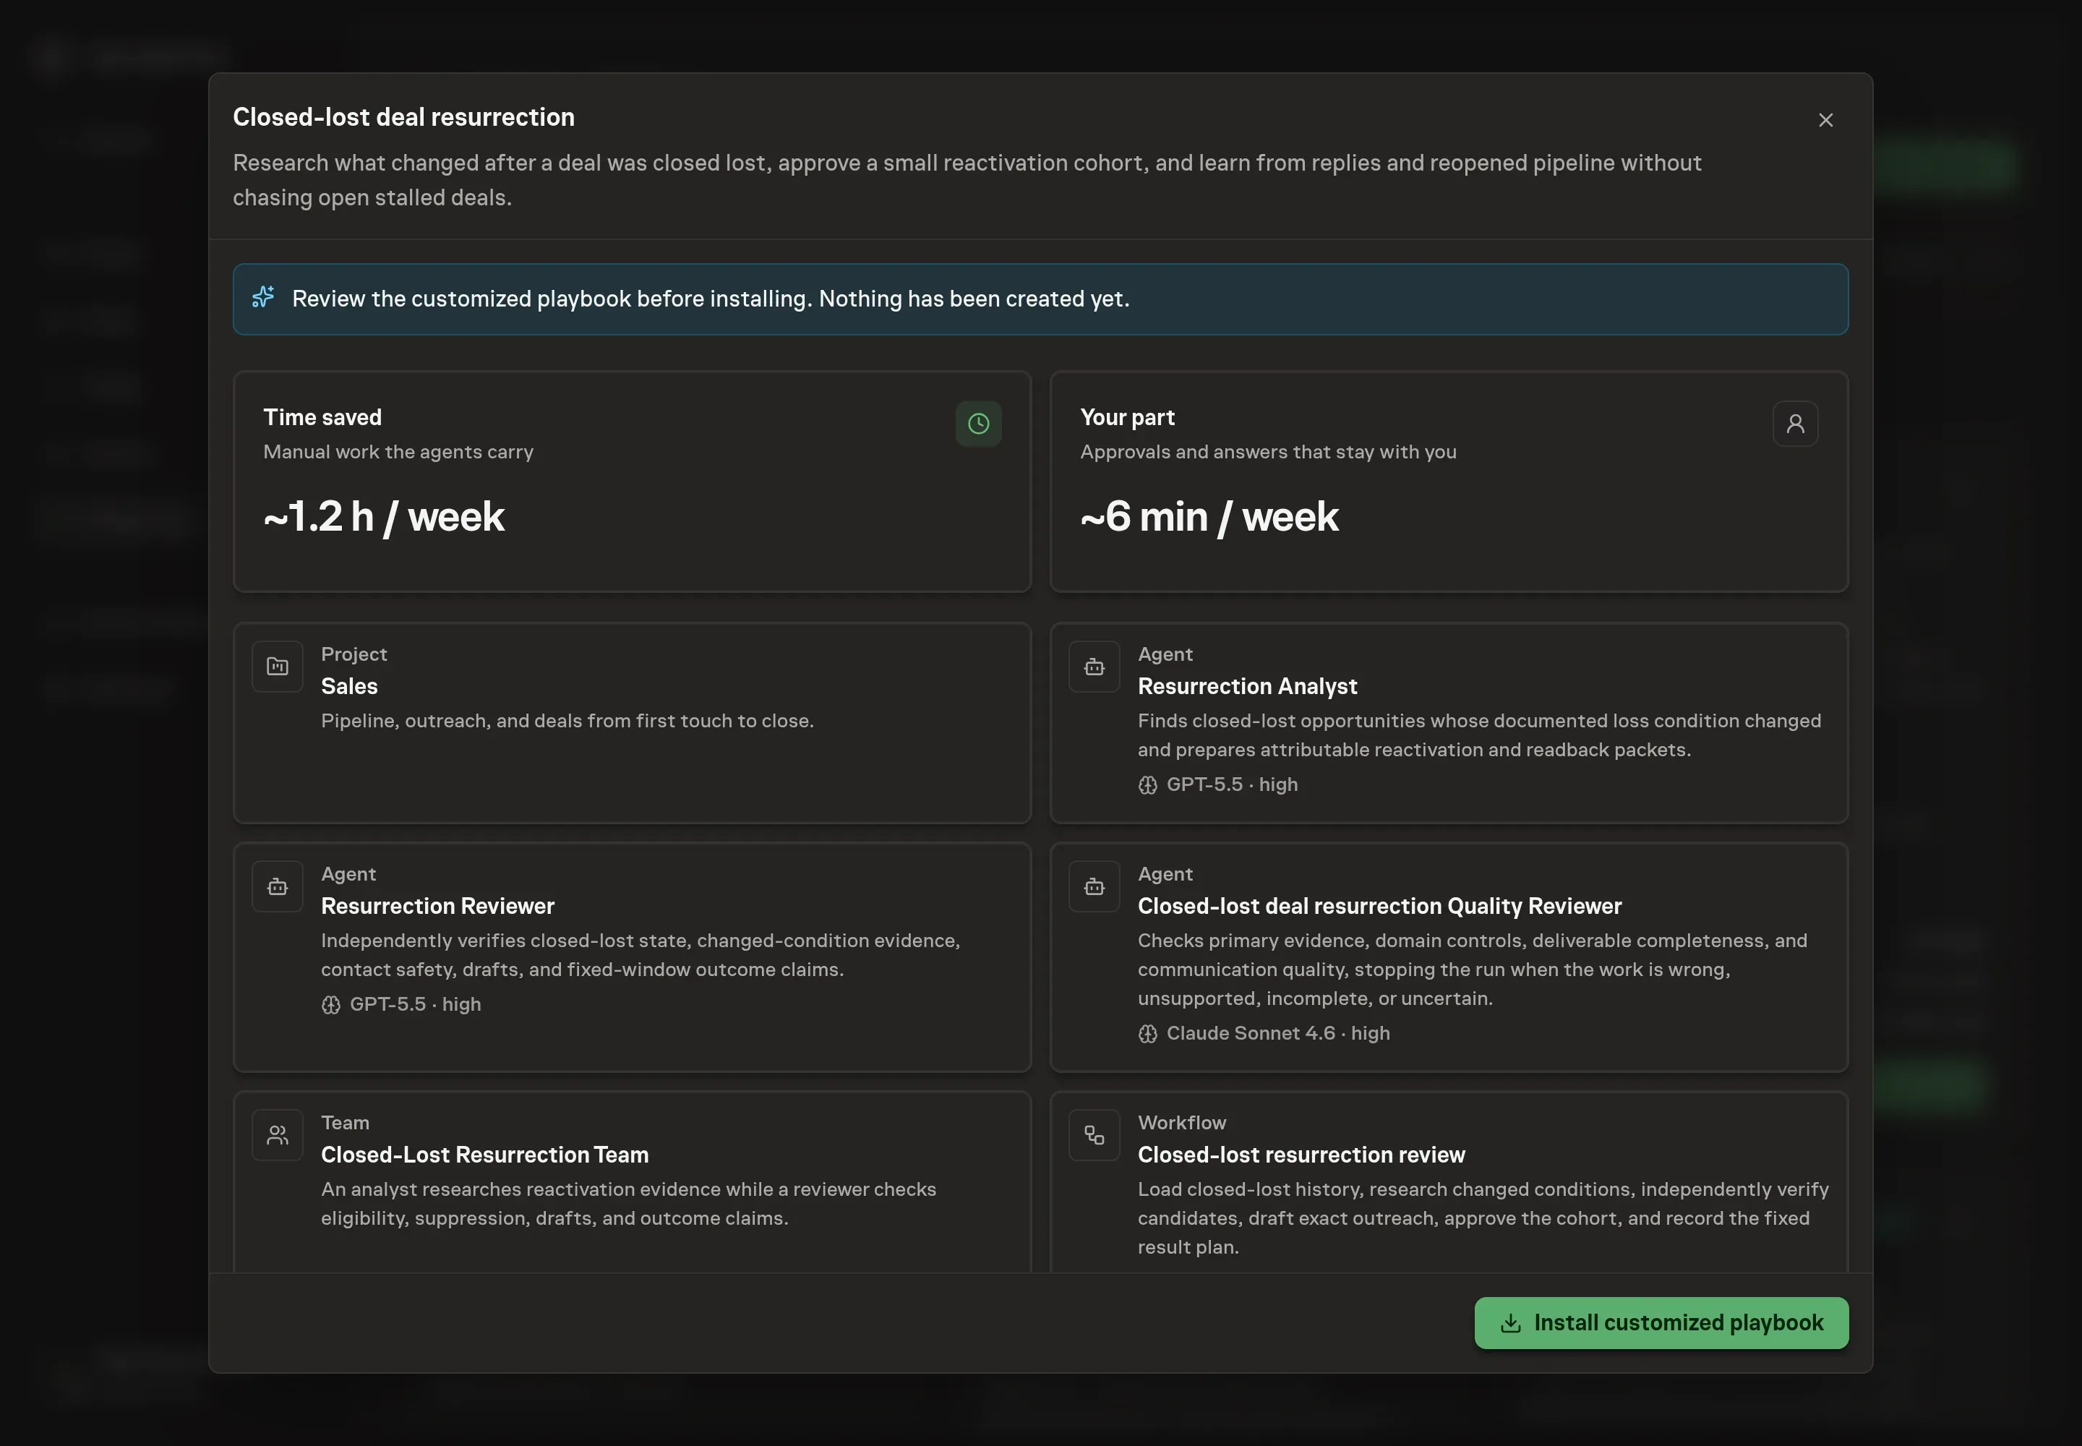2082x1446 pixels.
Task: Click the ~6 min / week value
Action: (x=1209, y=516)
